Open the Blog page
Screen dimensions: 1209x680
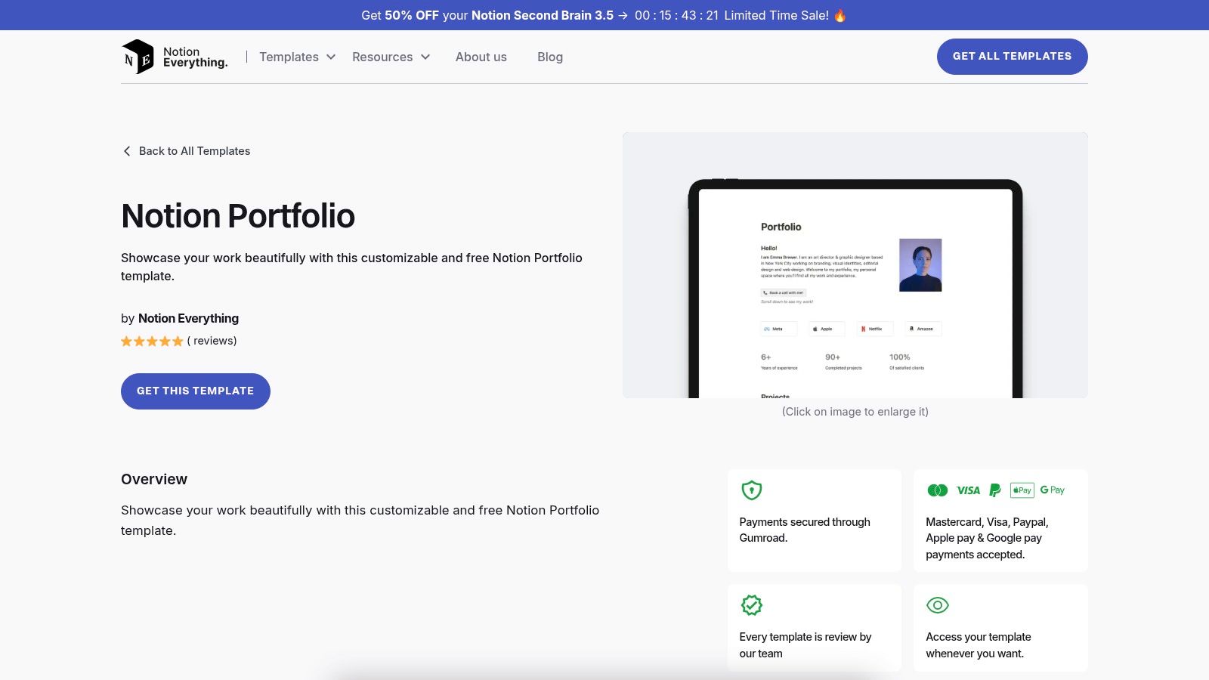(550, 57)
